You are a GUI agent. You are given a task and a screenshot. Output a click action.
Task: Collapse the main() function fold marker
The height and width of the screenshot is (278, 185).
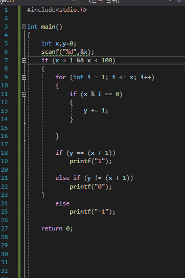(x=24, y=27)
